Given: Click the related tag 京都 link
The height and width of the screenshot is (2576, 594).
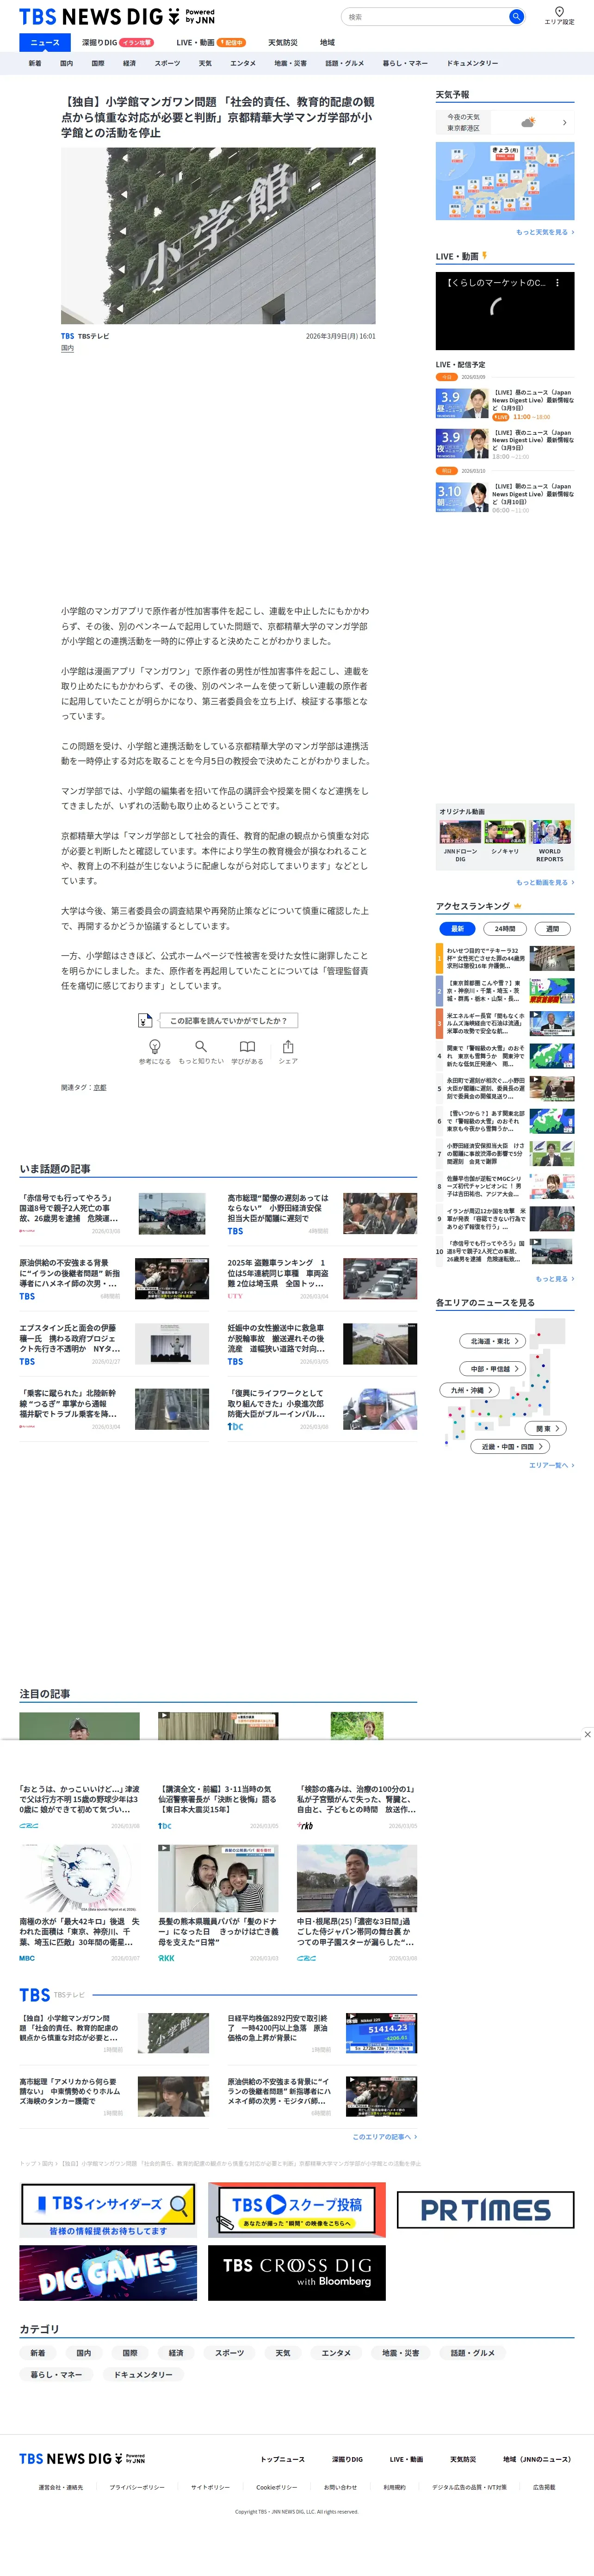Looking at the screenshot, I should click(x=100, y=1087).
